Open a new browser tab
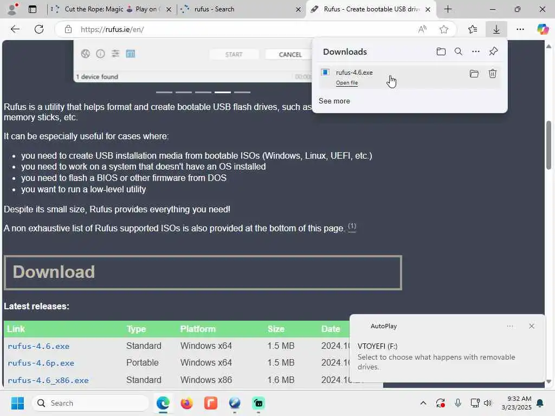This screenshot has height=416, width=555. coord(448,9)
